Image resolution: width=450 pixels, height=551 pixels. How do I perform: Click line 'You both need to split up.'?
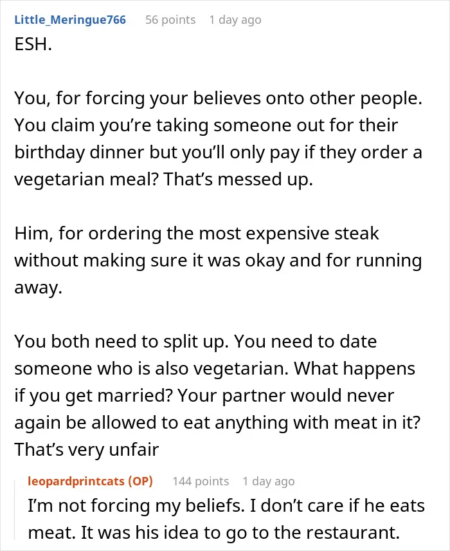tap(195, 341)
